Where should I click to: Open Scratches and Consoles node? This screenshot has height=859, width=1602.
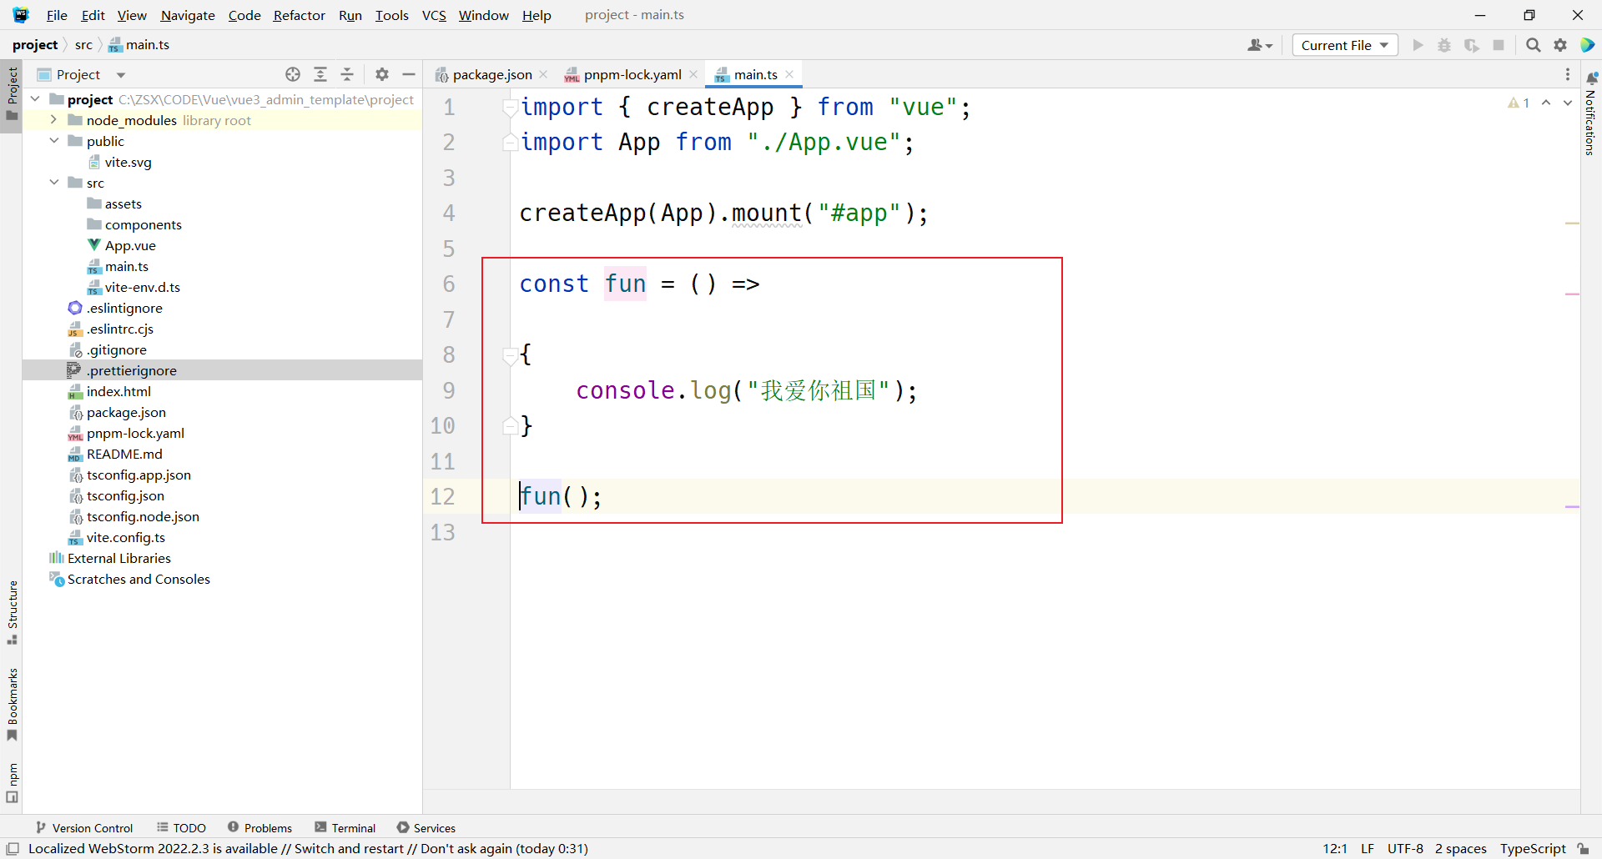[x=139, y=579]
